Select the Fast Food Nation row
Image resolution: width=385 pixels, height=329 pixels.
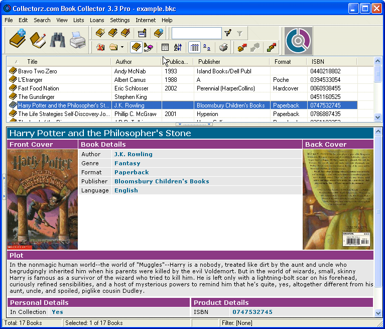tap(182, 88)
